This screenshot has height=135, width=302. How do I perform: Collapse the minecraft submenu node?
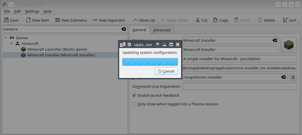tap(12, 43)
